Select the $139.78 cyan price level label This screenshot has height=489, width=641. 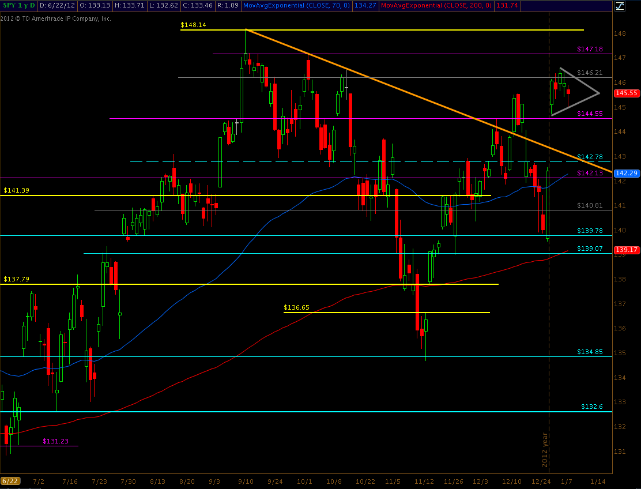tap(590, 231)
